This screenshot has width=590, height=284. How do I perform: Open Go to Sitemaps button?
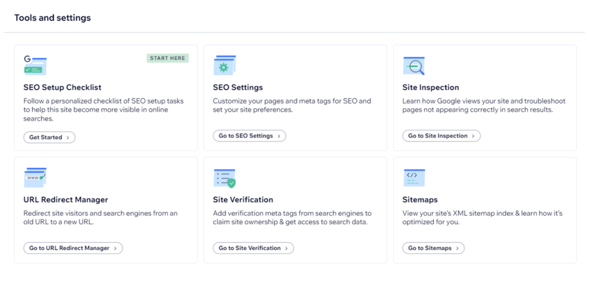[x=433, y=248]
